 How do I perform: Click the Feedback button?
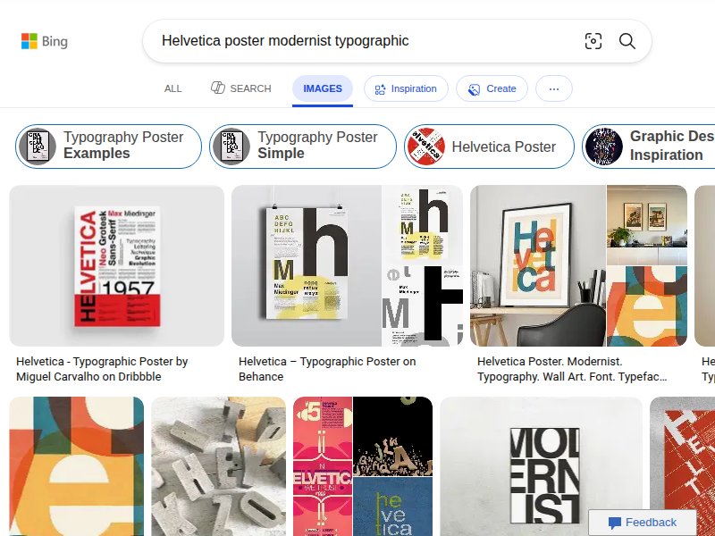pos(643,523)
